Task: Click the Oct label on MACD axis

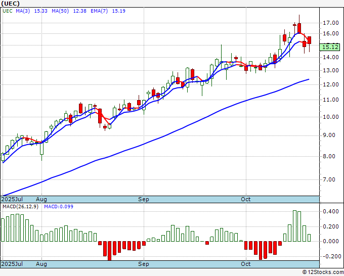Action: point(246,264)
